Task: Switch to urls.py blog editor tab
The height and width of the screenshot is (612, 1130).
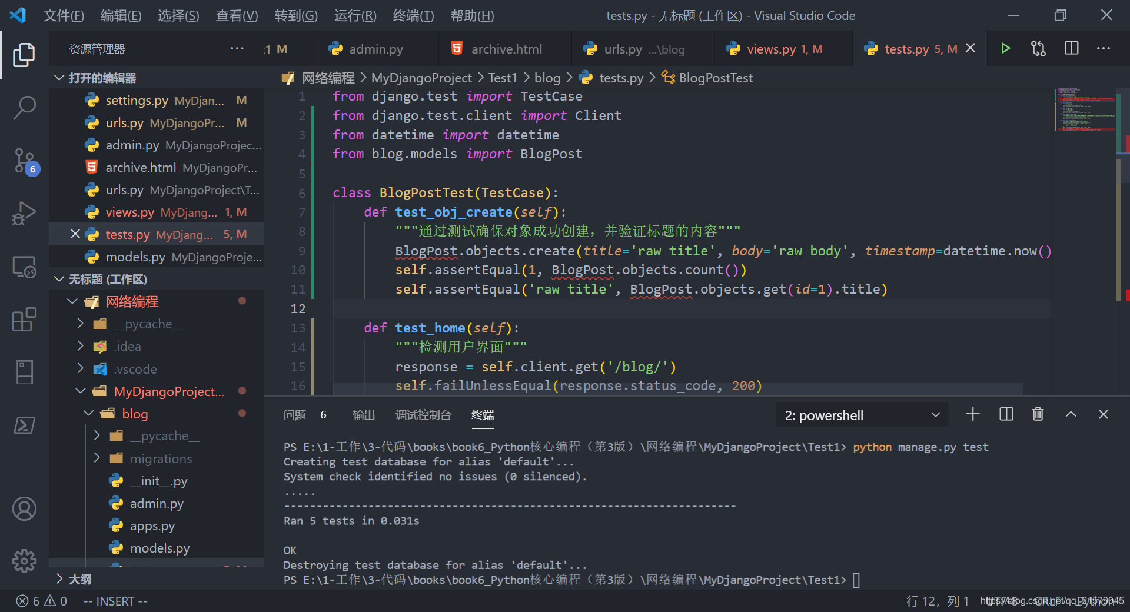Action: [643, 49]
